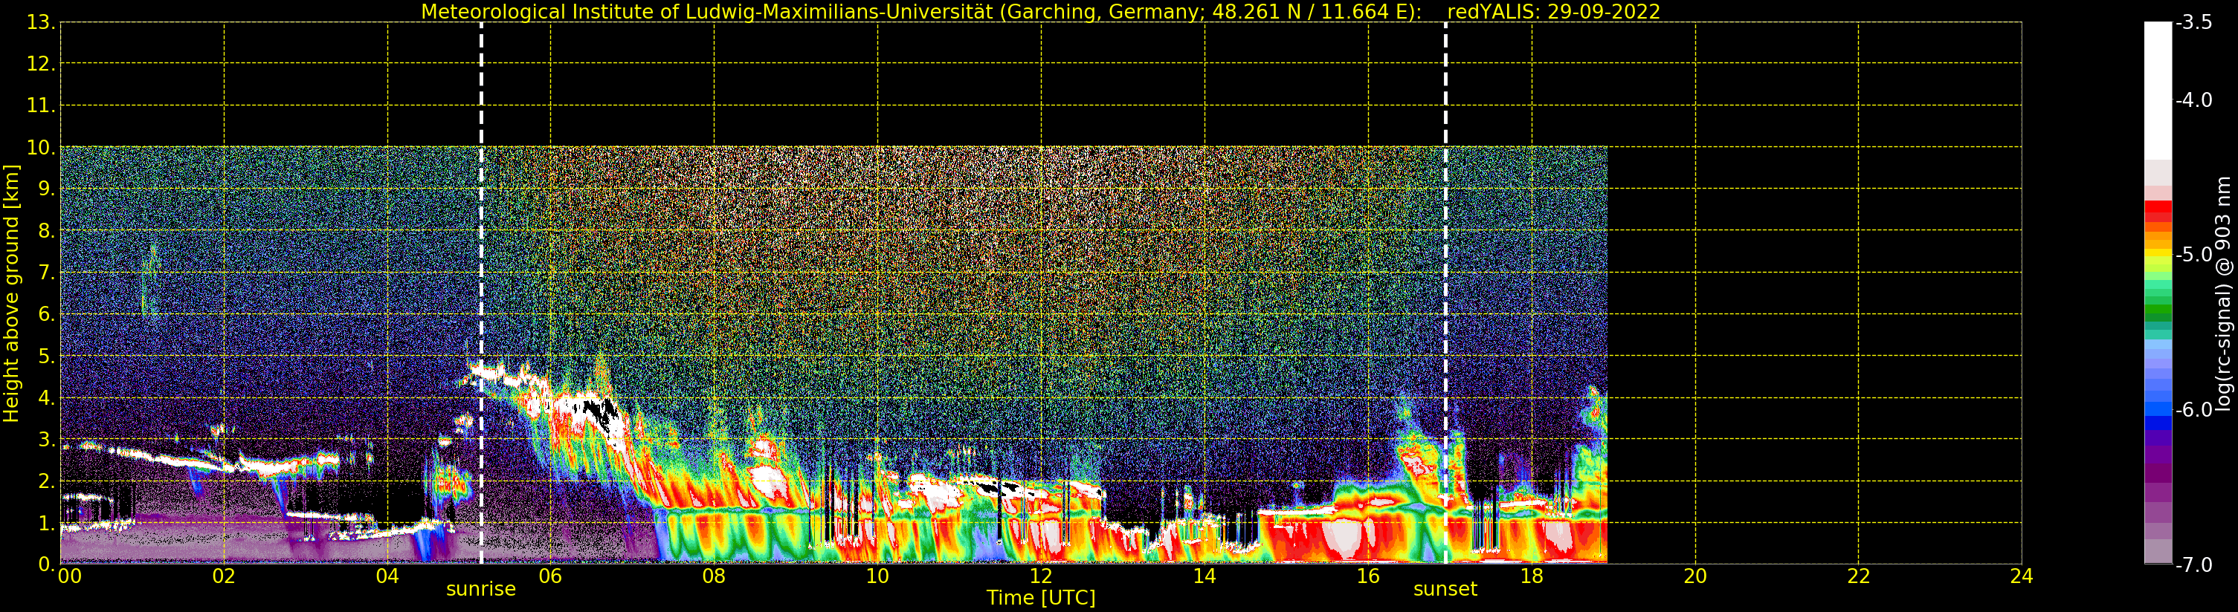Click height axis tick label '3.'
The width and height of the screenshot is (2238, 612).
coord(47,439)
